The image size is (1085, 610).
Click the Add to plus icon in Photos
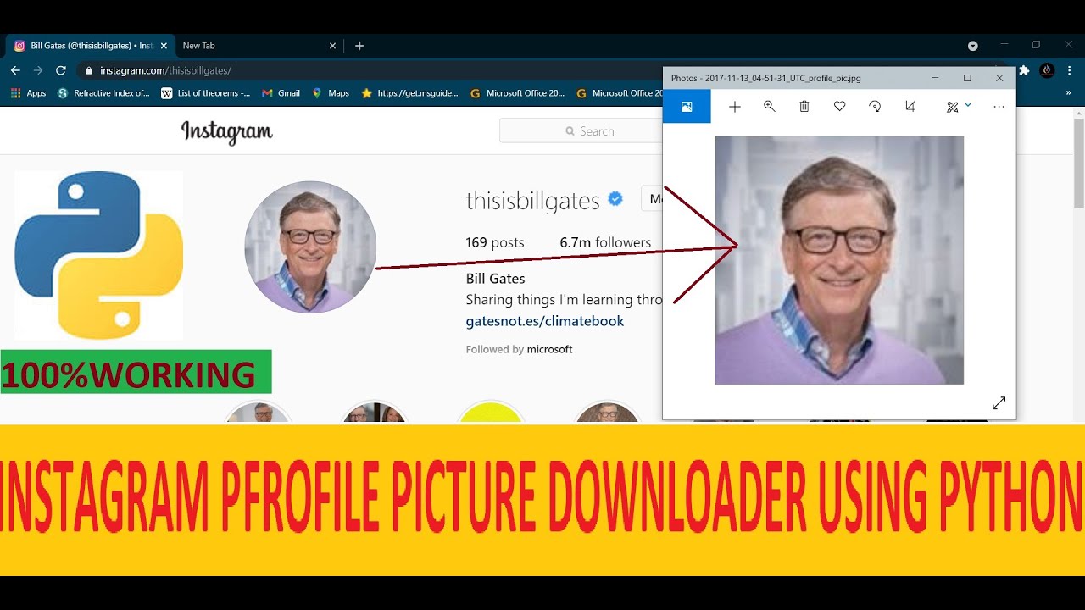point(735,107)
